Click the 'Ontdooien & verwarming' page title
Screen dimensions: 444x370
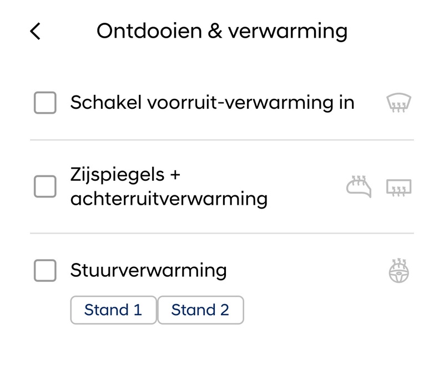(222, 31)
